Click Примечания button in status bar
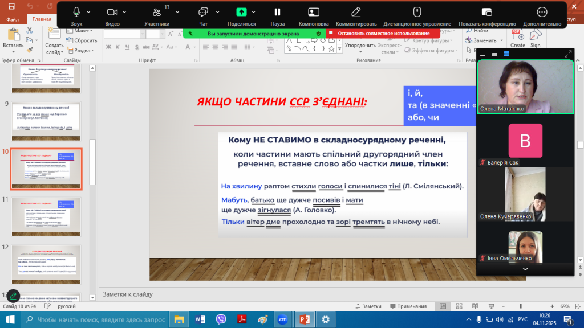This screenshot has width=584, height=328. coord(408,306)
